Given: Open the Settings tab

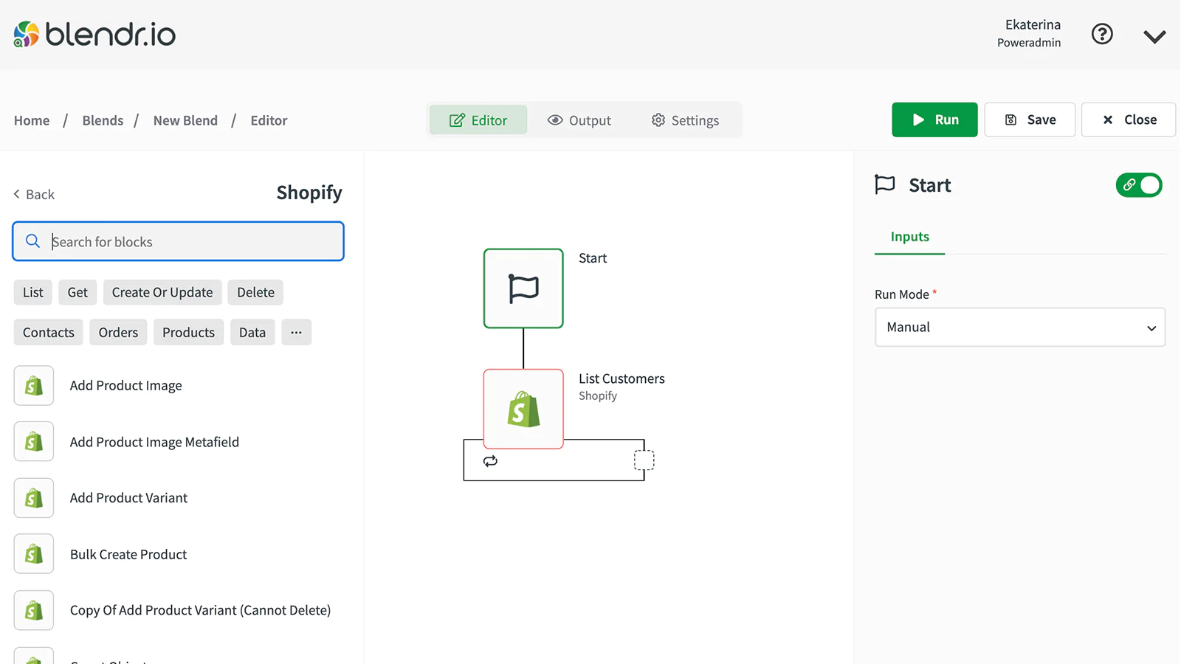Looking at the screenshot, I should coord(685,120).
